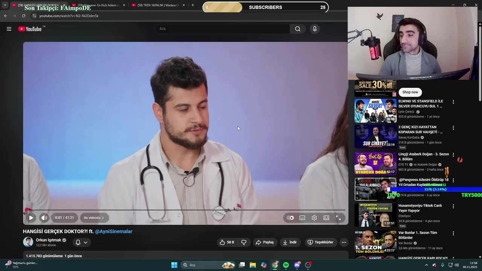Open the Orkun Işıtmak channel avatar
Viewport: 482px width, 271px height.
(28, 242)
